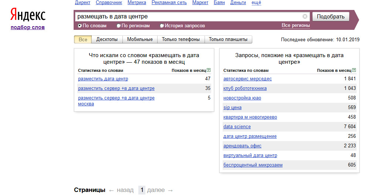Switch to the 'Только планшеты' tab
The image size is (371, 196).
point(228,39)
